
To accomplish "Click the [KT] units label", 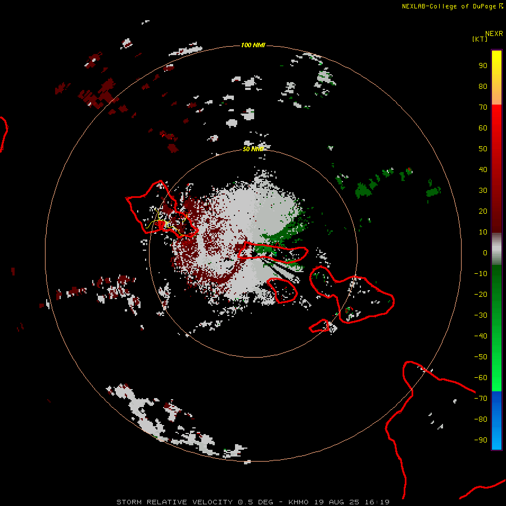I will pos(480,39).
